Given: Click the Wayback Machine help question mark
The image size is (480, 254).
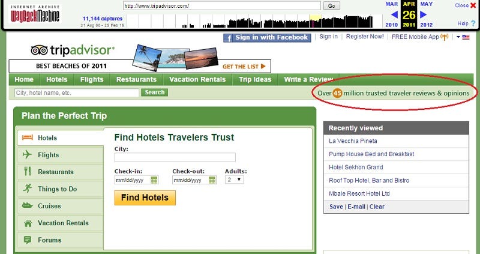Looking at the screenshot, I should [473, 23].
